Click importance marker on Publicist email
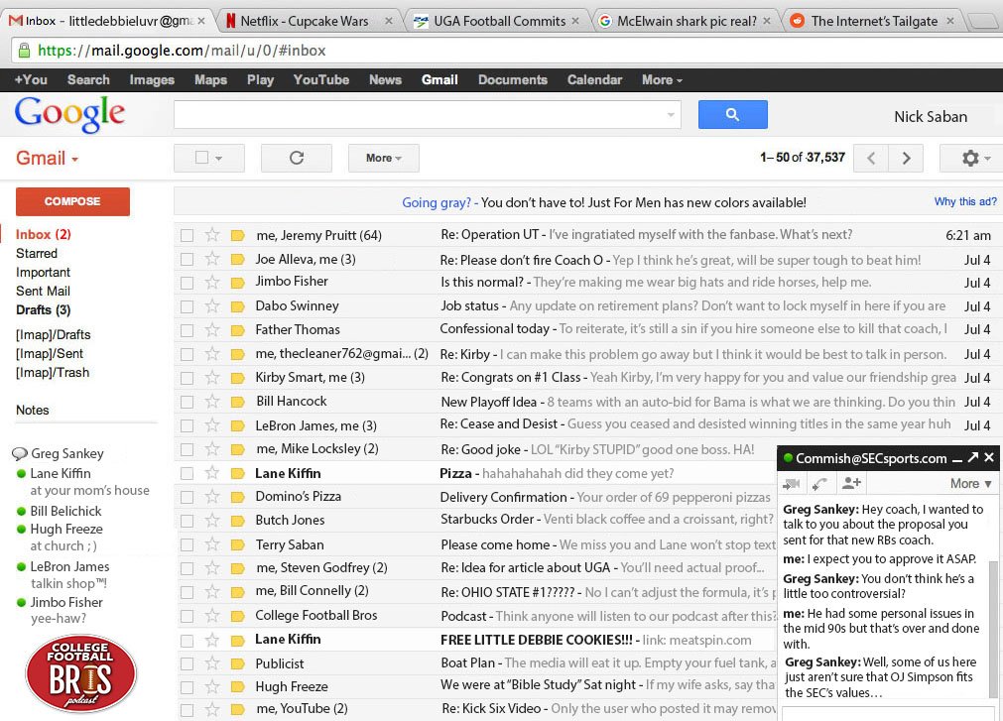Screen dimensions: 1003x721 click(237, 664)
